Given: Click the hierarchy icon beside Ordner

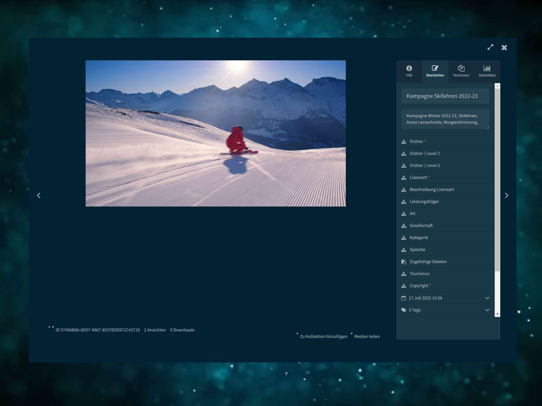Looking at the screenshot, I should click(x=404, y=142).
